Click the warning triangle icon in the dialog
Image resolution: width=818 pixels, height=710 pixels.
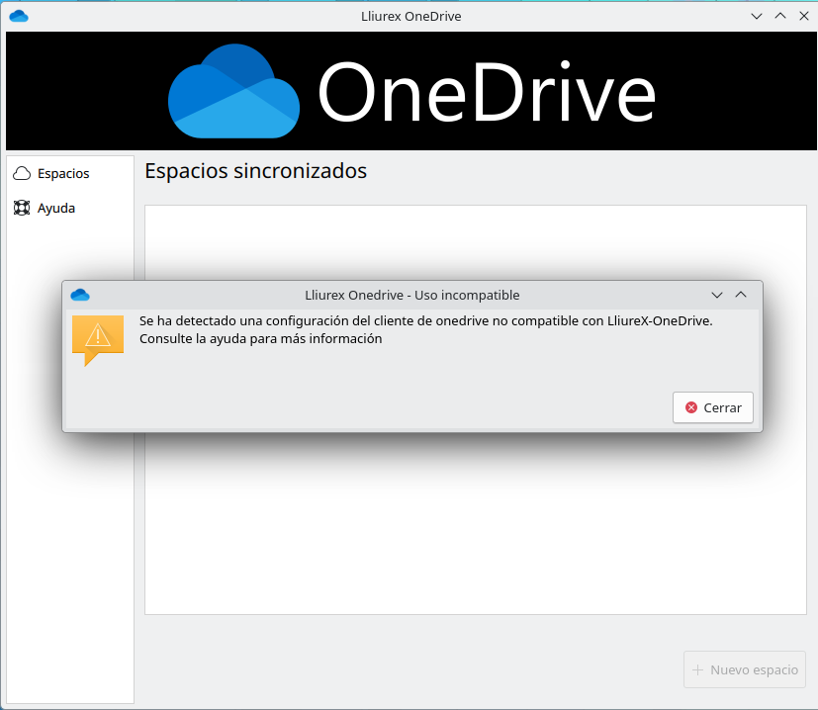[97, 336]
